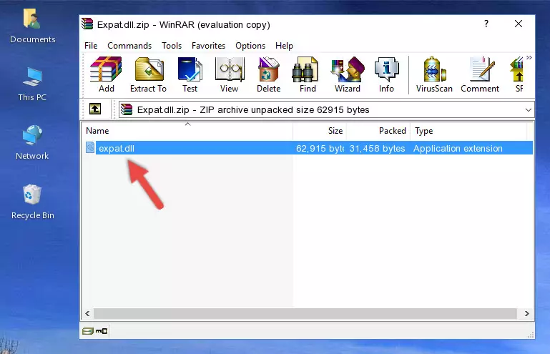The image size is (550, 354).
Task: Sort by Name column header
Action: click(x=187, y=131)
